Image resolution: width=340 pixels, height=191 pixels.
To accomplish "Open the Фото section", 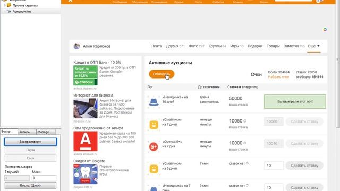I will coord(197,46).
